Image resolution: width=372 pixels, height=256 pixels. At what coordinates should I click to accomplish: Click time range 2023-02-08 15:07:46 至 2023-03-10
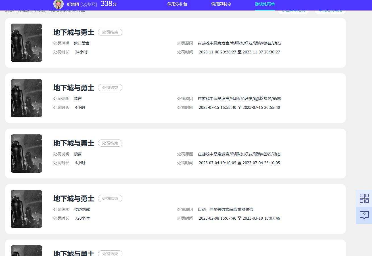click(239, 218)
